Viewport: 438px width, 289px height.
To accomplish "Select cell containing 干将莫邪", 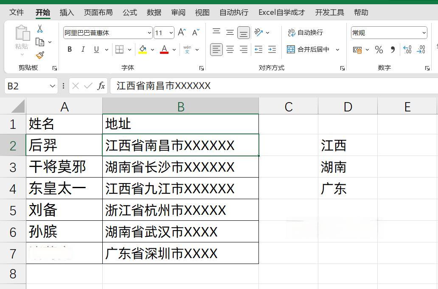I will pyautogui.click(x=64, y=167).
